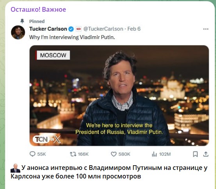Click the share upload icon

(x=206, y=154)
